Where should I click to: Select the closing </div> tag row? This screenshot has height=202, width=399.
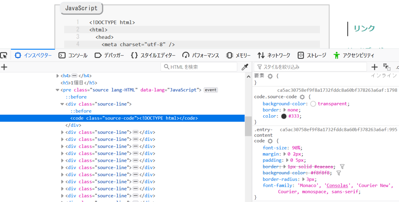(73, 125)
